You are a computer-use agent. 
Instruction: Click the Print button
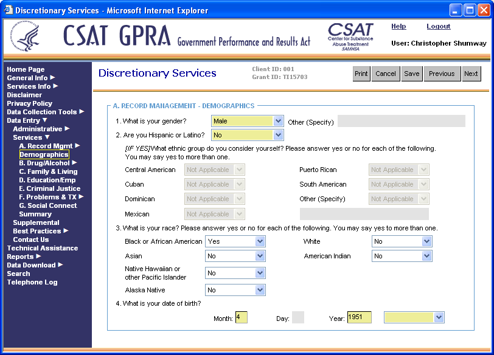click(x=361, y=74)
